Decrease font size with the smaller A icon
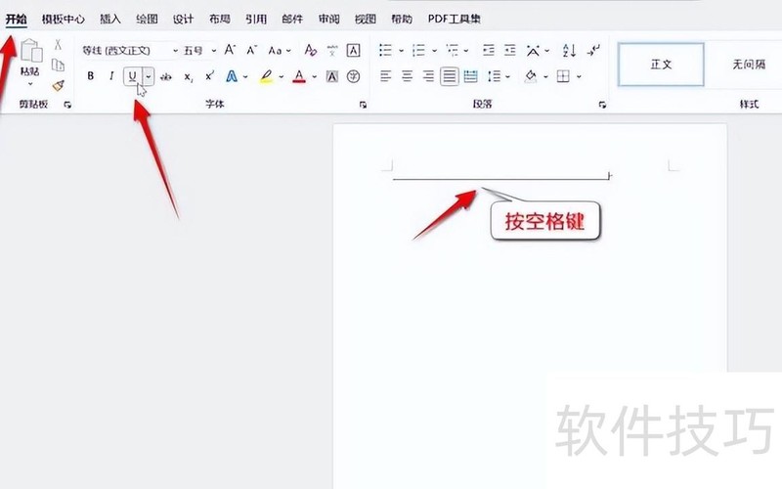 (251, 50)
